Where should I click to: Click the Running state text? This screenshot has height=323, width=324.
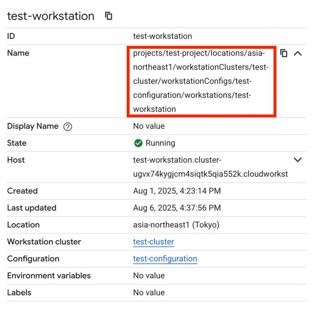coord(160,143)
